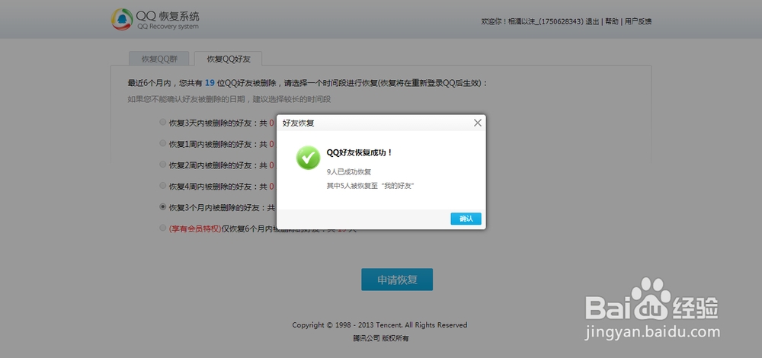Click the 如果您不能确认好友被删除的日期 hint text
The image size is (762, 358).
pos(229,99)
